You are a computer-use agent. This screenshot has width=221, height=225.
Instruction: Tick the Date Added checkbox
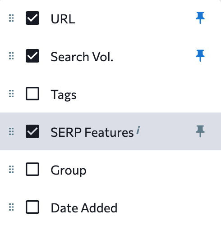click(x=32, y=207)
